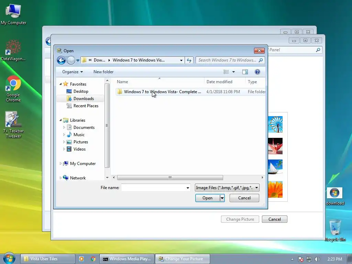Screen dimensions: 352x264
Task: Open the address bar path dropdown arrow
Action: [181, 60]
